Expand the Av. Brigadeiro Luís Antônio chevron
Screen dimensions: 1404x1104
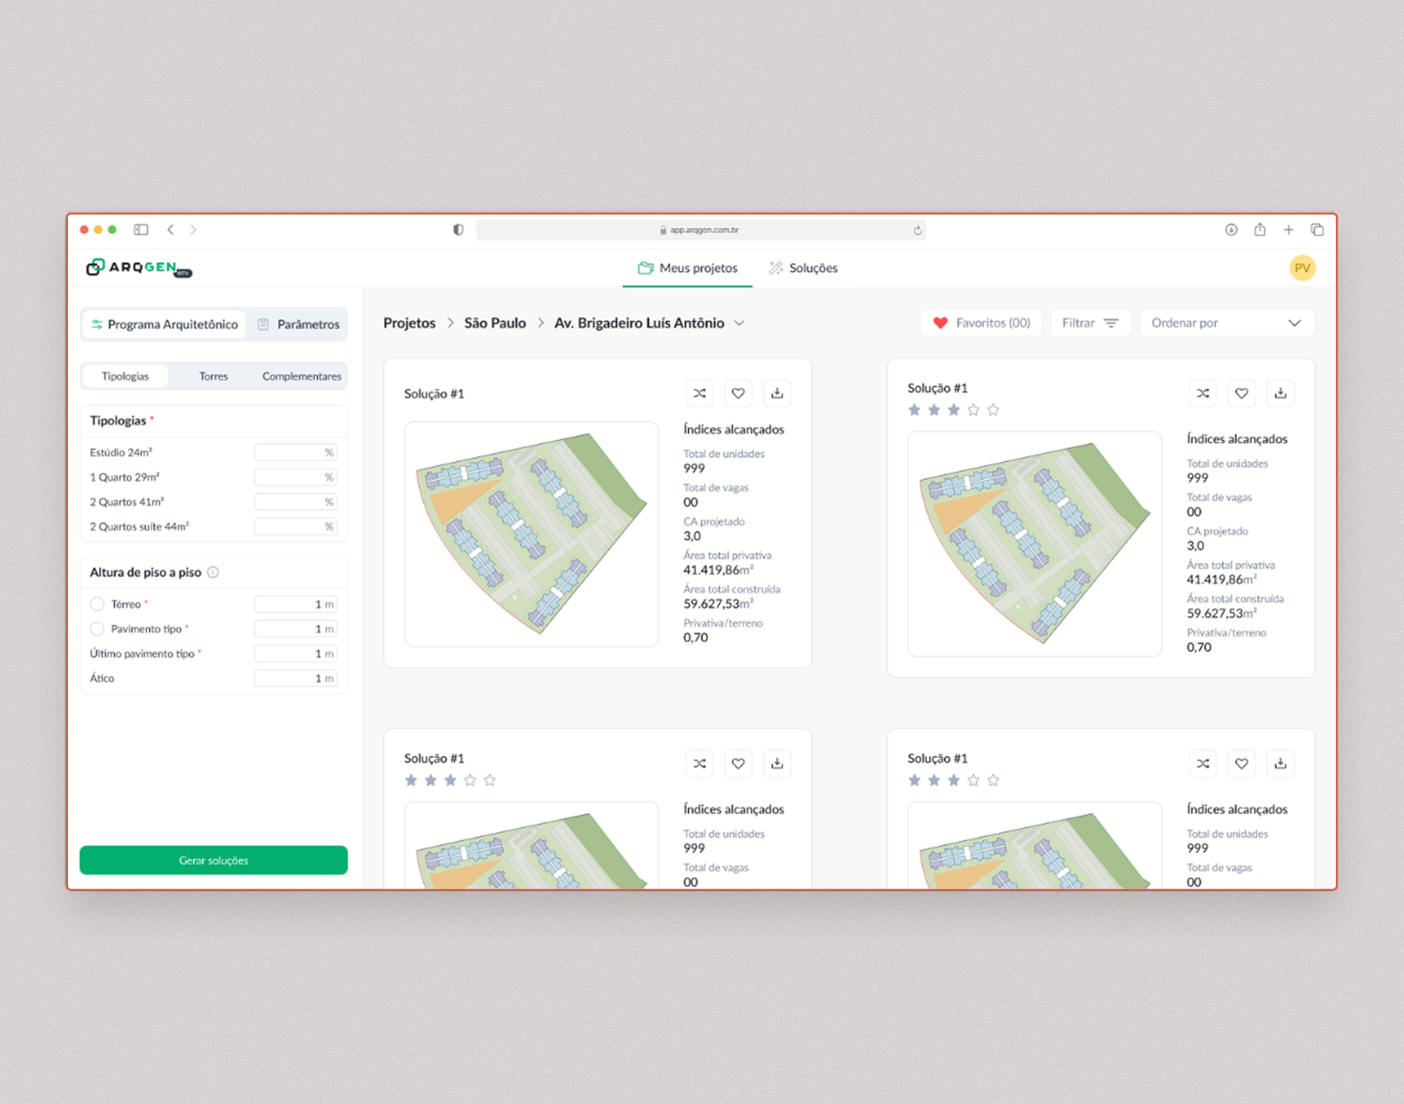point(739,323)
